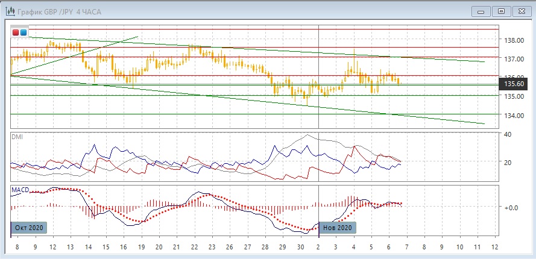Click the red square button on chart
This screenshot has height=259, width=536.
pyautogui.click(x=16, y=32)
